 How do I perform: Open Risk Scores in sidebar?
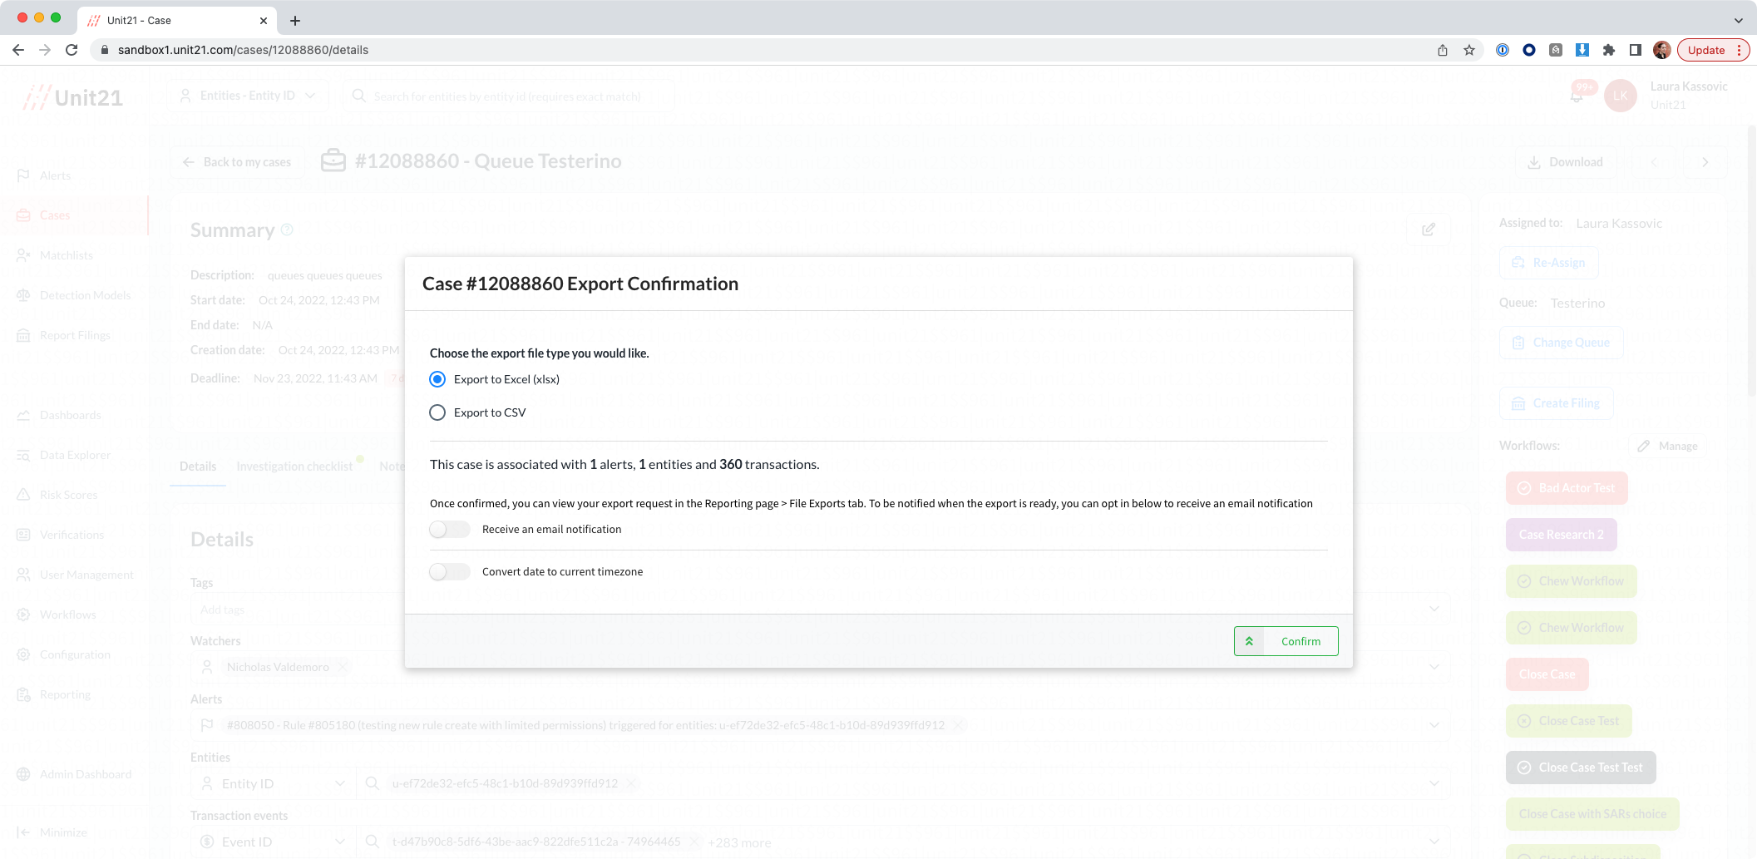[68, 495]
